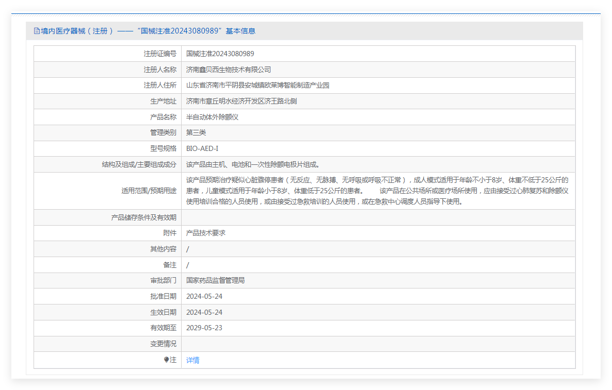Click attachment value 产品技术要求
This screenshot has width=612, height=390.
205,233
